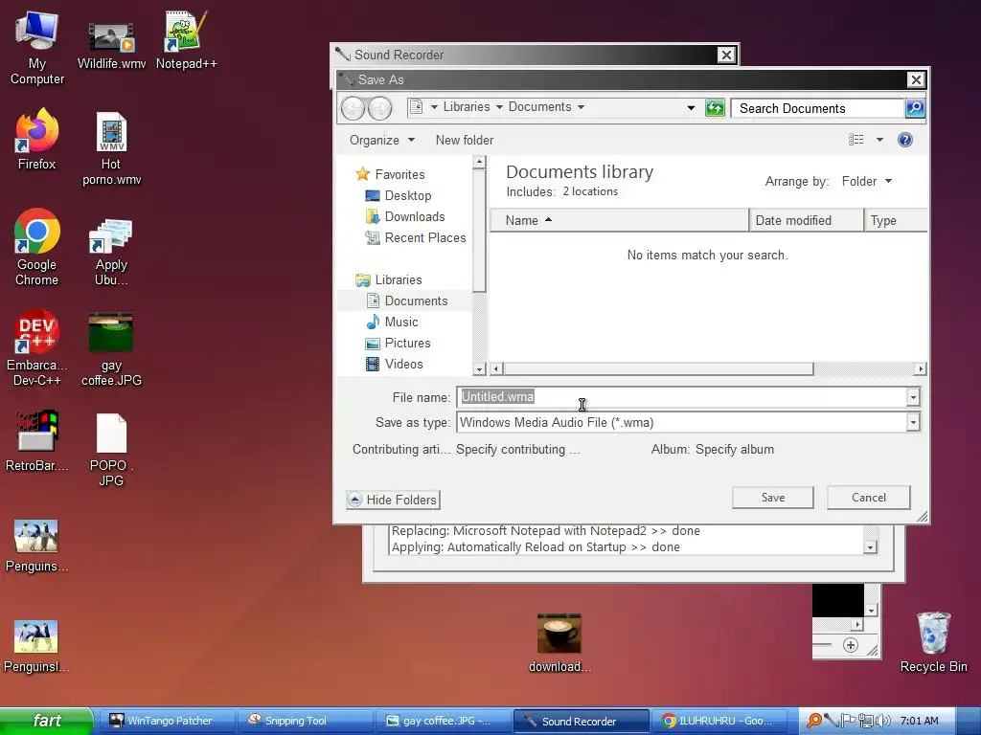The width and height of the screenshot is (981, 735).
Task: Click Specify album field
Action: point(735,450)
